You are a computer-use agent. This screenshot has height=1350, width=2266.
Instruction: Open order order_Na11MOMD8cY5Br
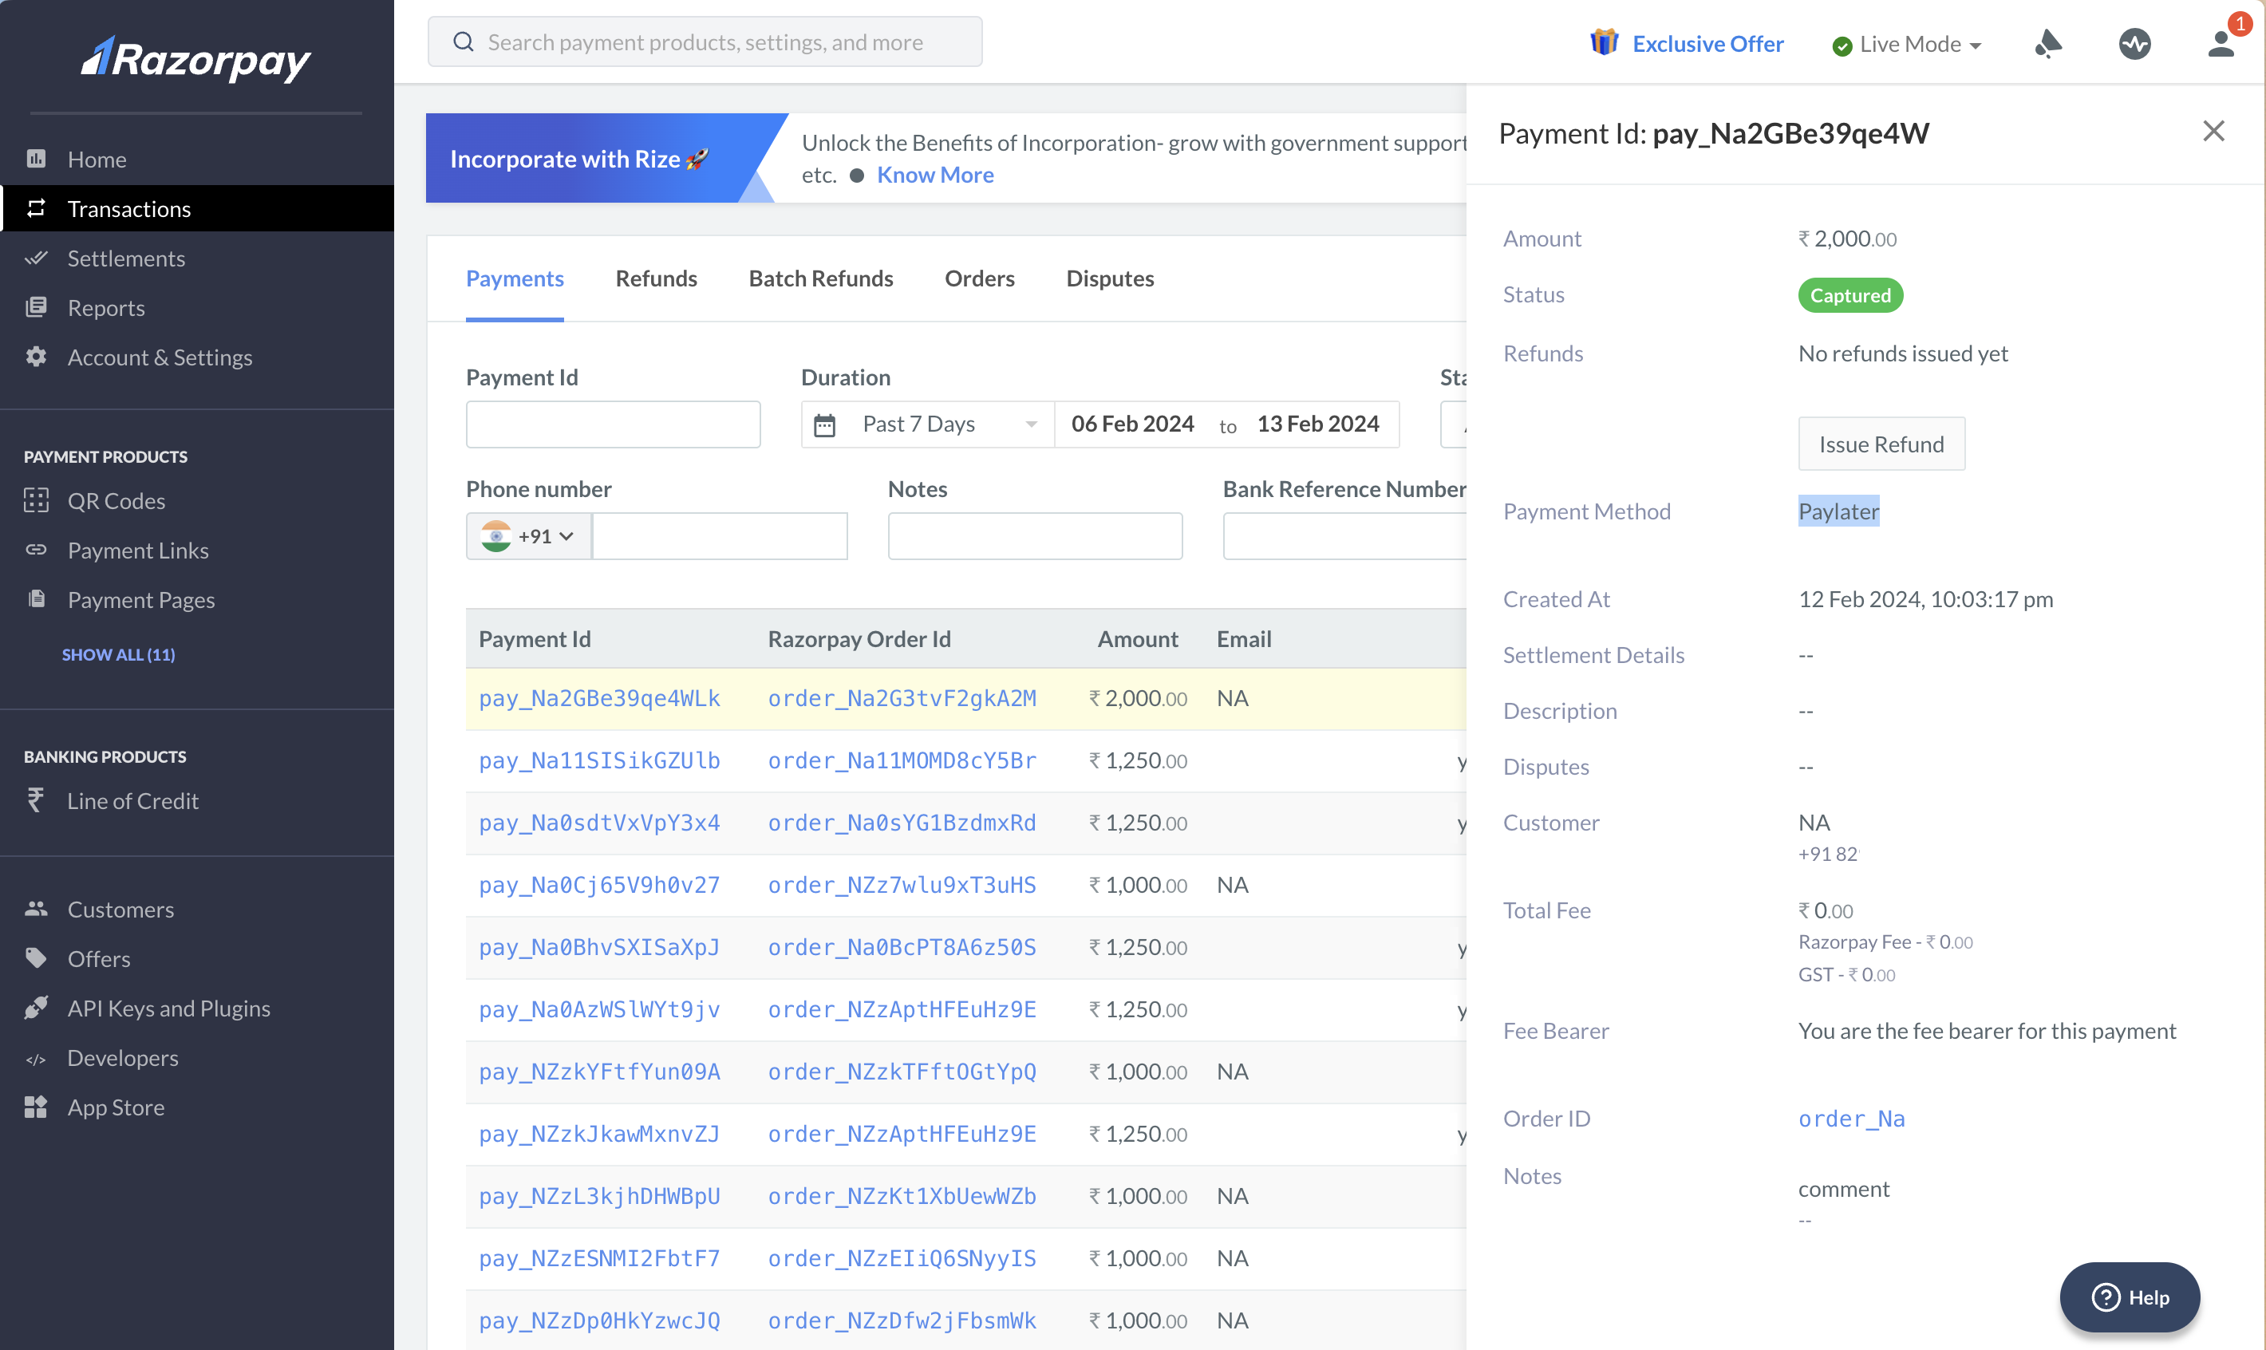coord(902,760)
